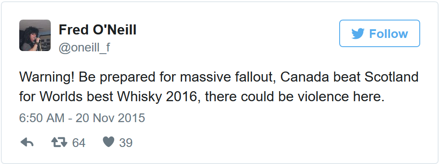The image size is (439, 164).
Task: Click the singer with microphone profile photo
Action: 35,35
